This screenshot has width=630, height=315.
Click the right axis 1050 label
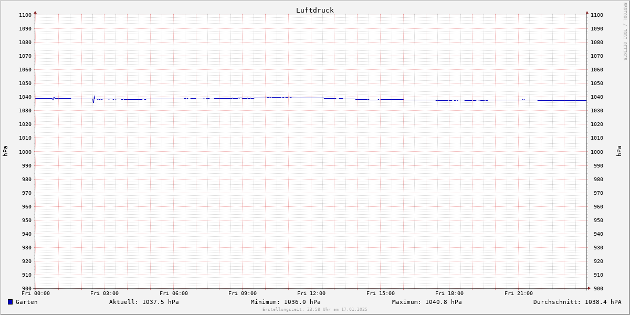coord(597,83)
